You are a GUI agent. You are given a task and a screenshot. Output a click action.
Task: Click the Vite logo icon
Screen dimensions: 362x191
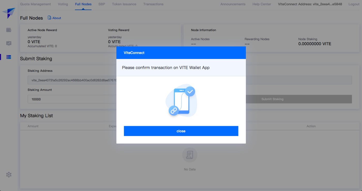(x=9, y=13)
